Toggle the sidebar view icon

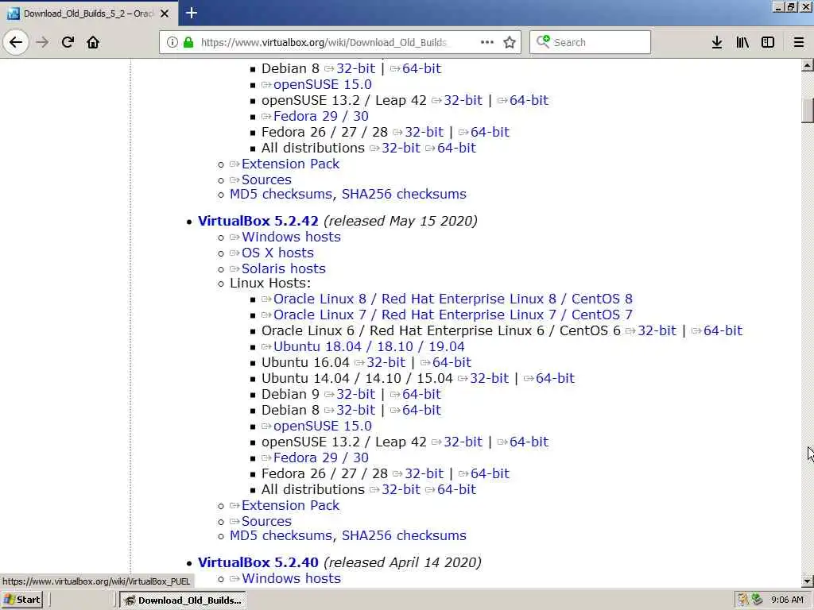tap(768, 42)
